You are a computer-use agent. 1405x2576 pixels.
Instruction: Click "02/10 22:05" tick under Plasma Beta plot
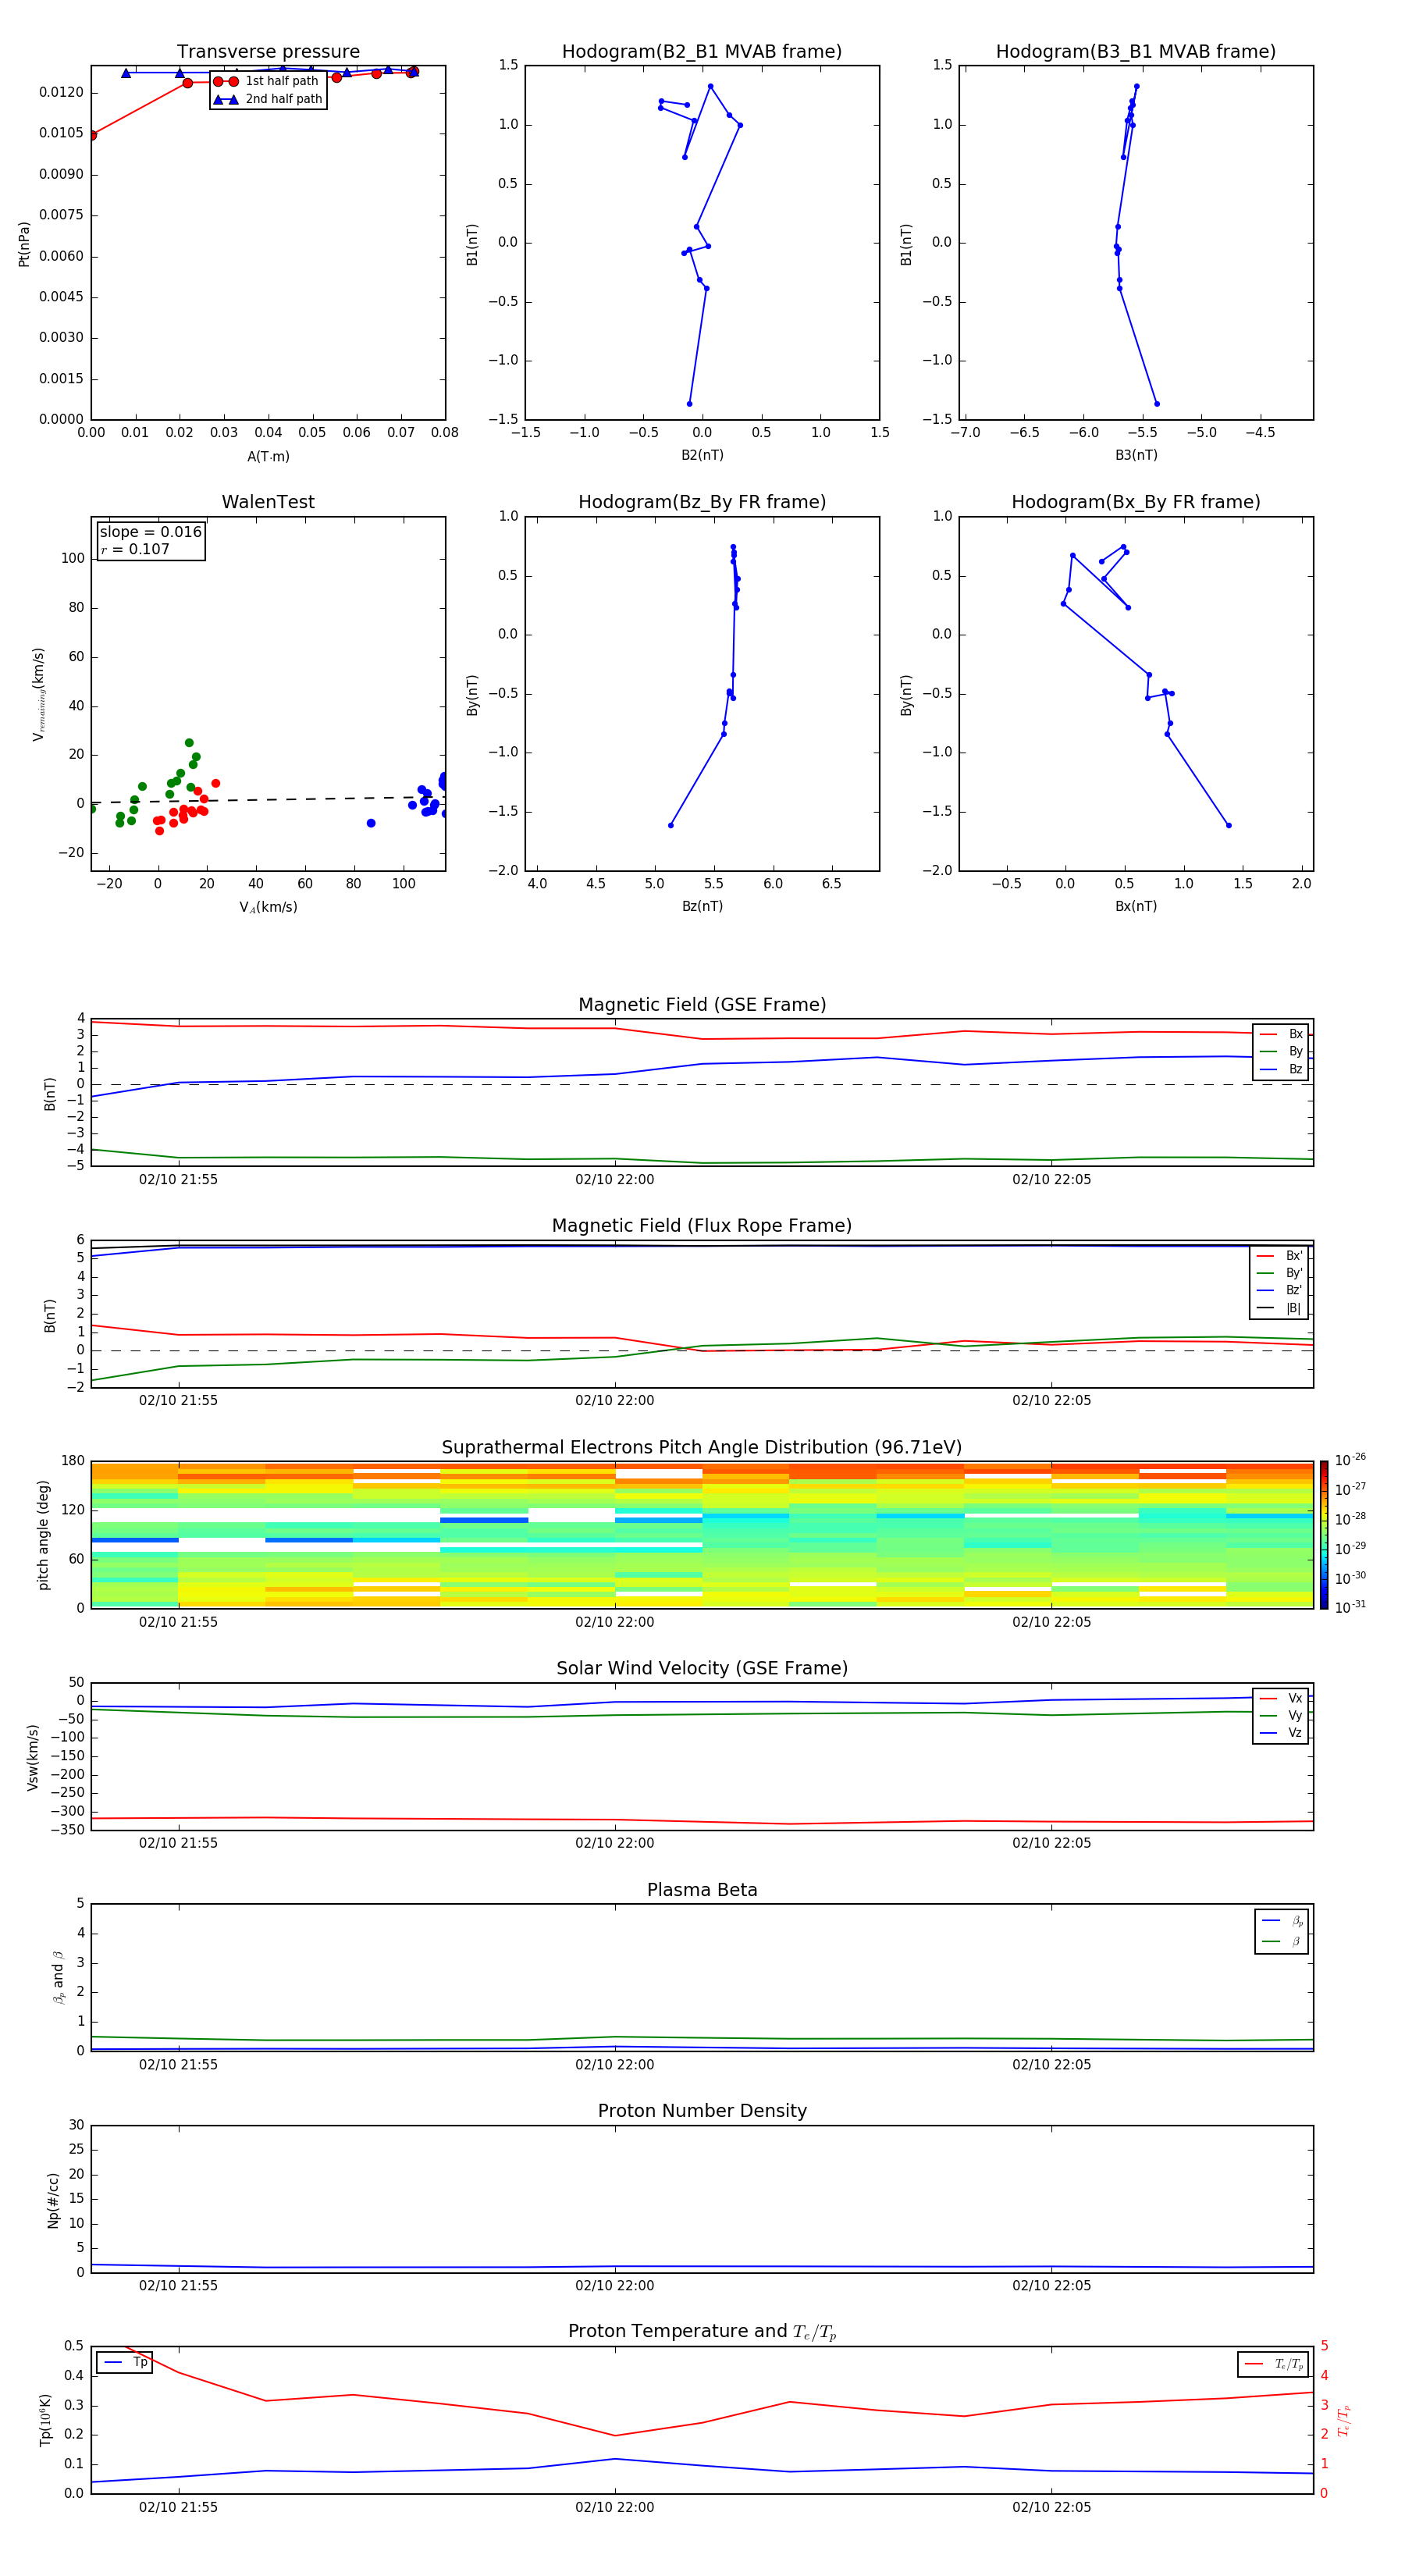(1051, 2065)
